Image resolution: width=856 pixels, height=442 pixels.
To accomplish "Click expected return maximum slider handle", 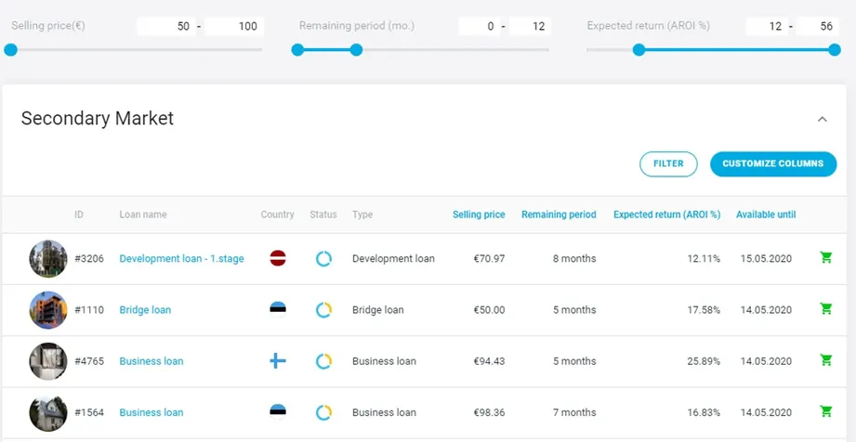I will tap(835, 50).
